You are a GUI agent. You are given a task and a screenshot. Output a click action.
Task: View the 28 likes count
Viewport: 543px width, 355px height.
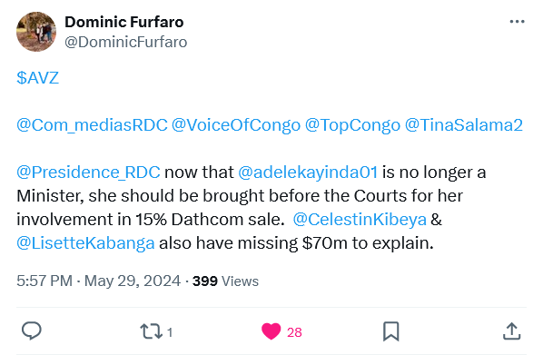point(294,332)
